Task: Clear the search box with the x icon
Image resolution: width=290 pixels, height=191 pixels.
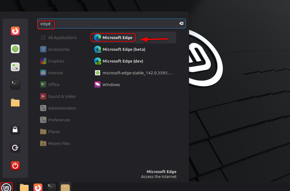Action: coord(181,23)
